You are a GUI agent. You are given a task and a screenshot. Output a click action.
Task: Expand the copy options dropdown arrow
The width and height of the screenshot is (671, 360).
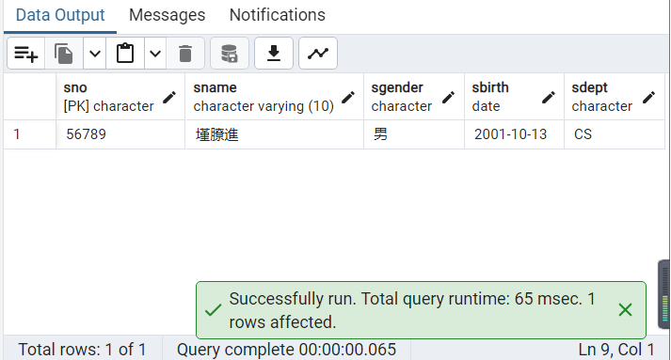click(94, 54)
